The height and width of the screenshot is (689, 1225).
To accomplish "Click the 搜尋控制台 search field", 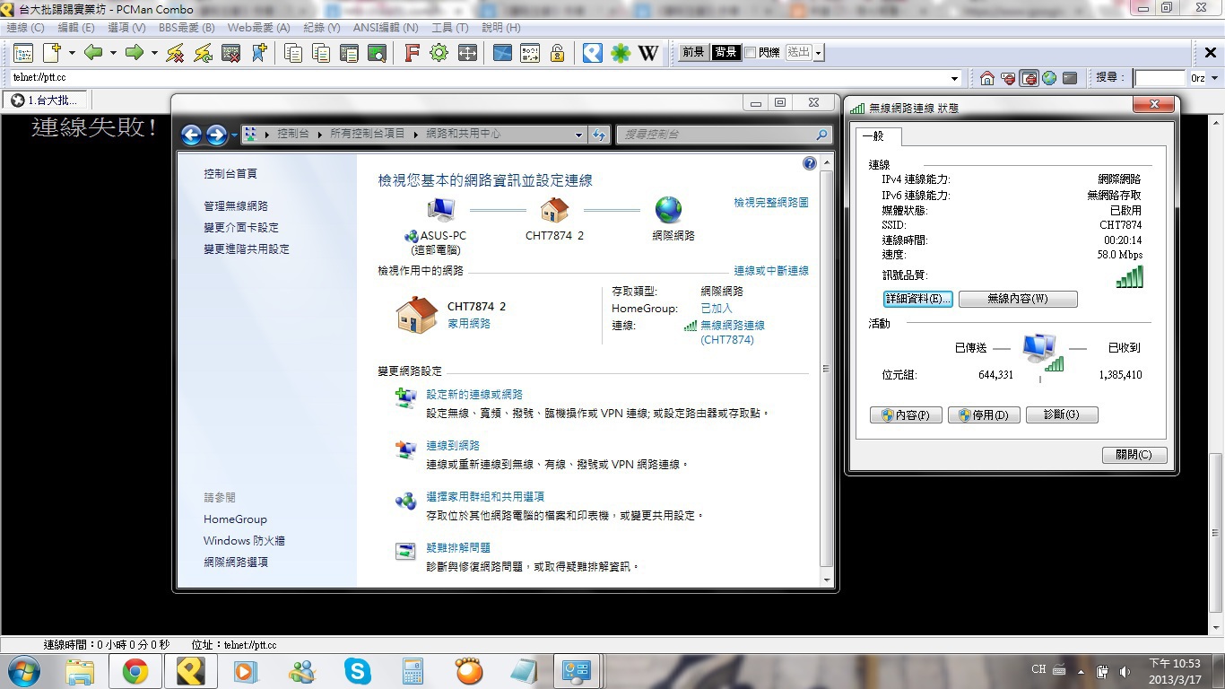I will pyautogui.click(x=717, y=135).
